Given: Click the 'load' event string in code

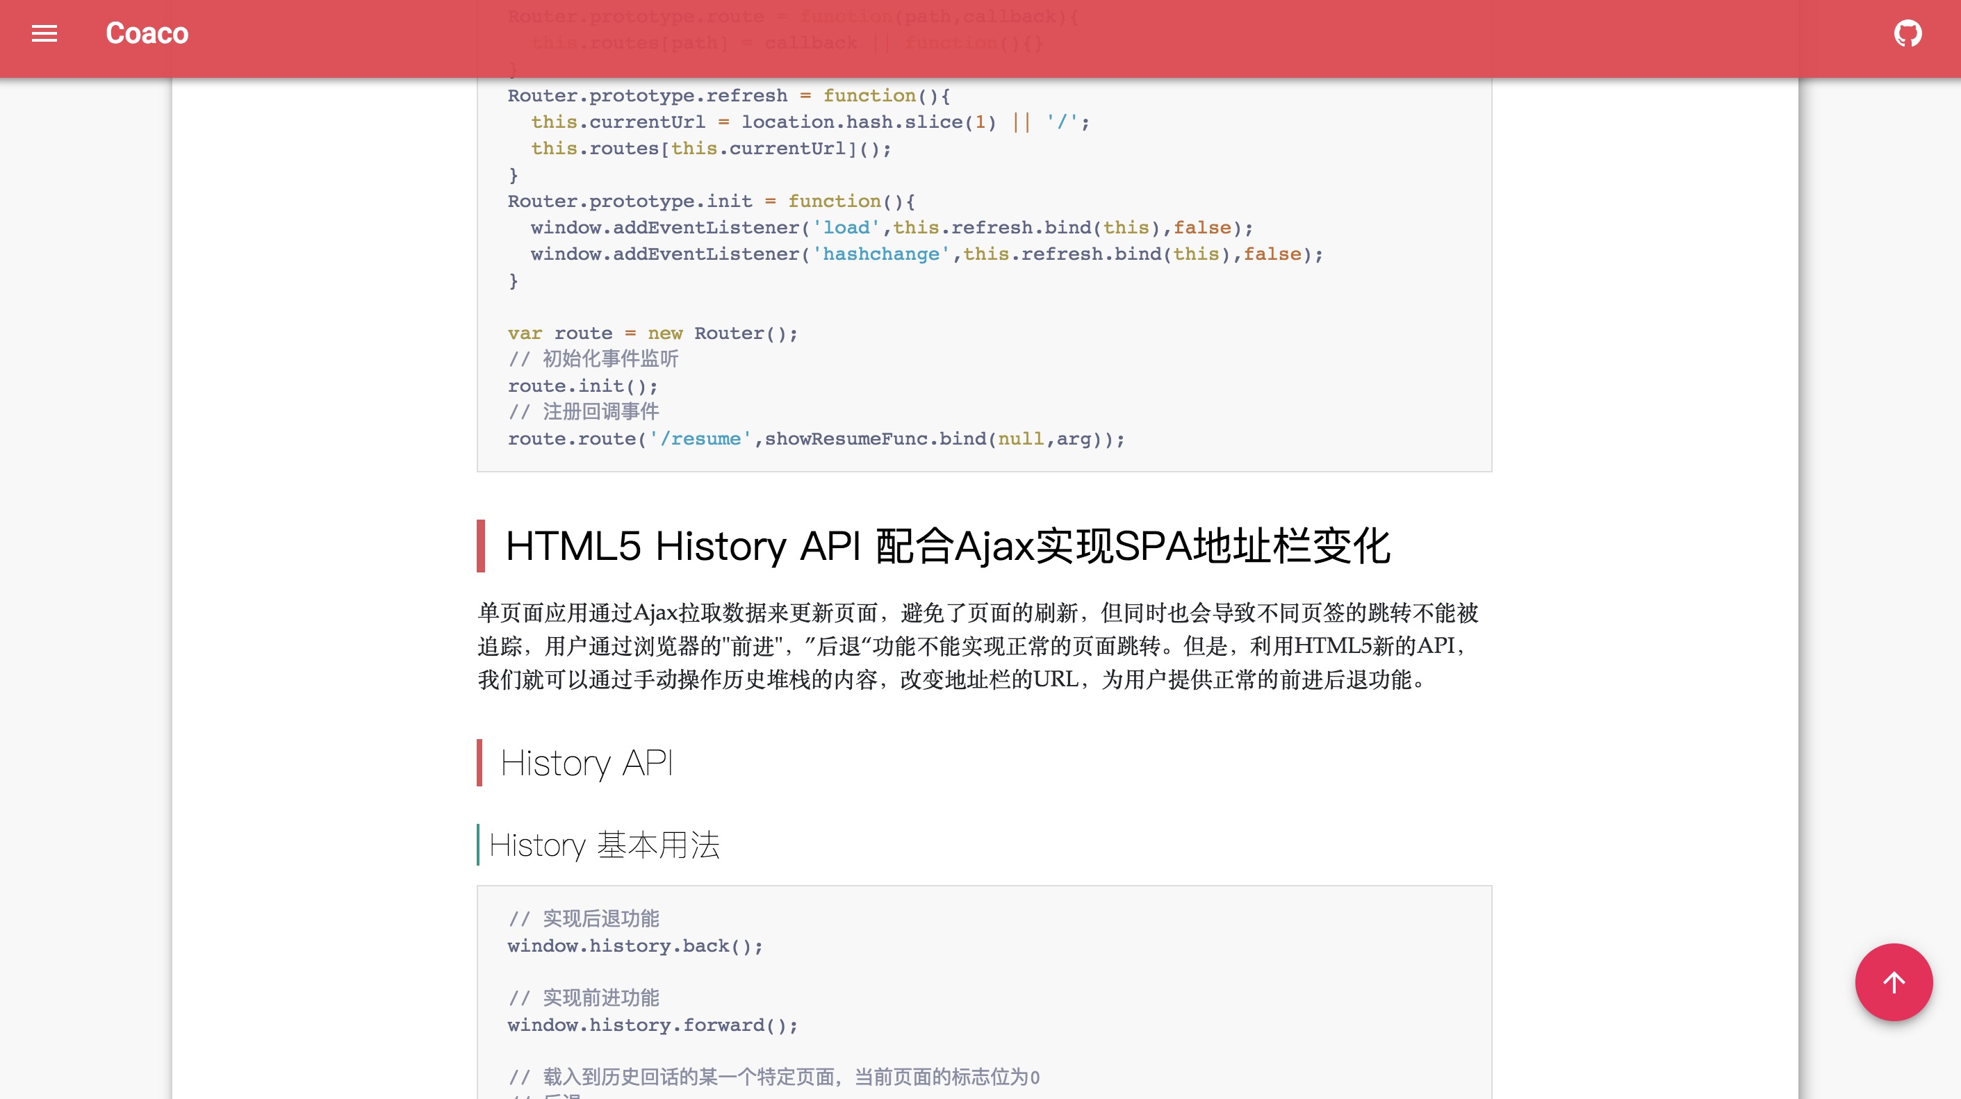Looking at the screenshot, I should [x=846, y=228].
